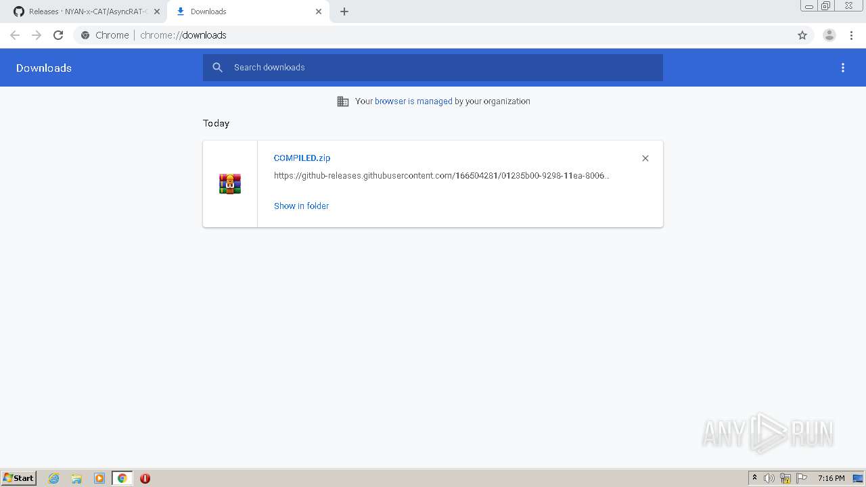
Task: Click the Chrome site info icon in address bar
Action: [x=85, y=35]
